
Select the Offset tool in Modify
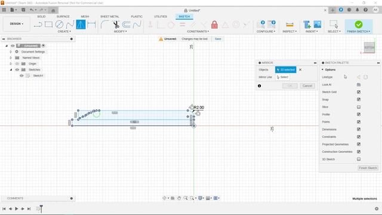coord(126,24)
